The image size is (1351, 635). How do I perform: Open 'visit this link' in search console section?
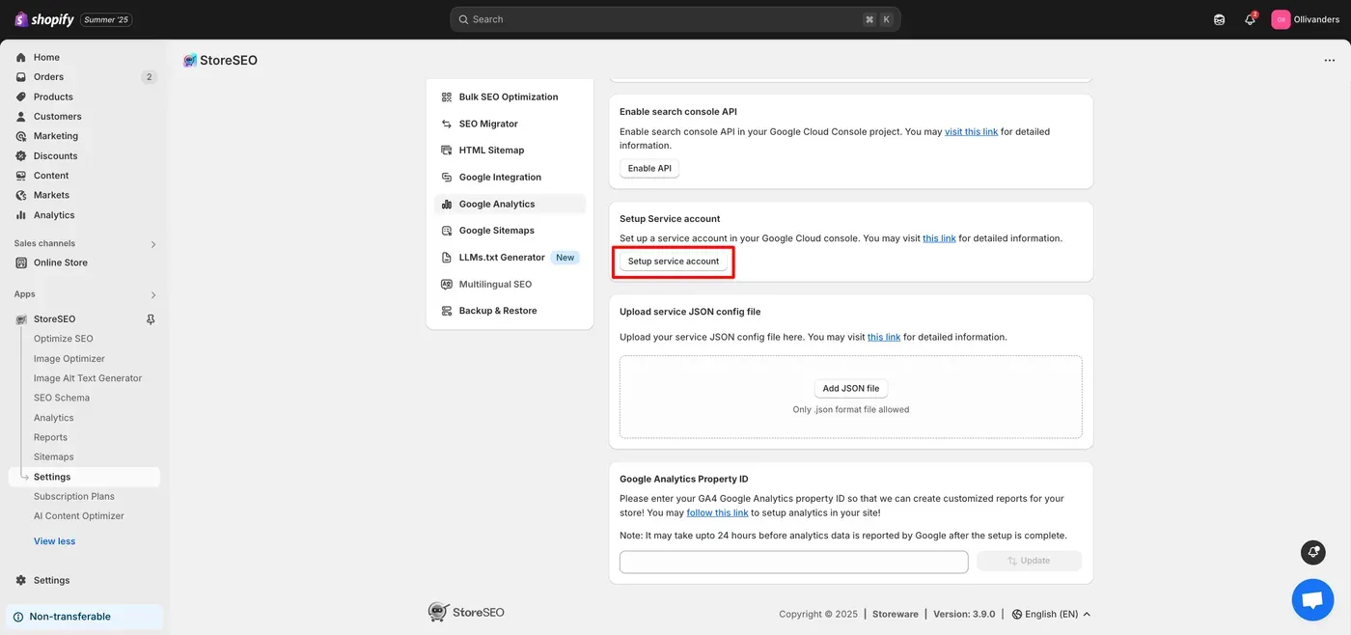(972, 132)
